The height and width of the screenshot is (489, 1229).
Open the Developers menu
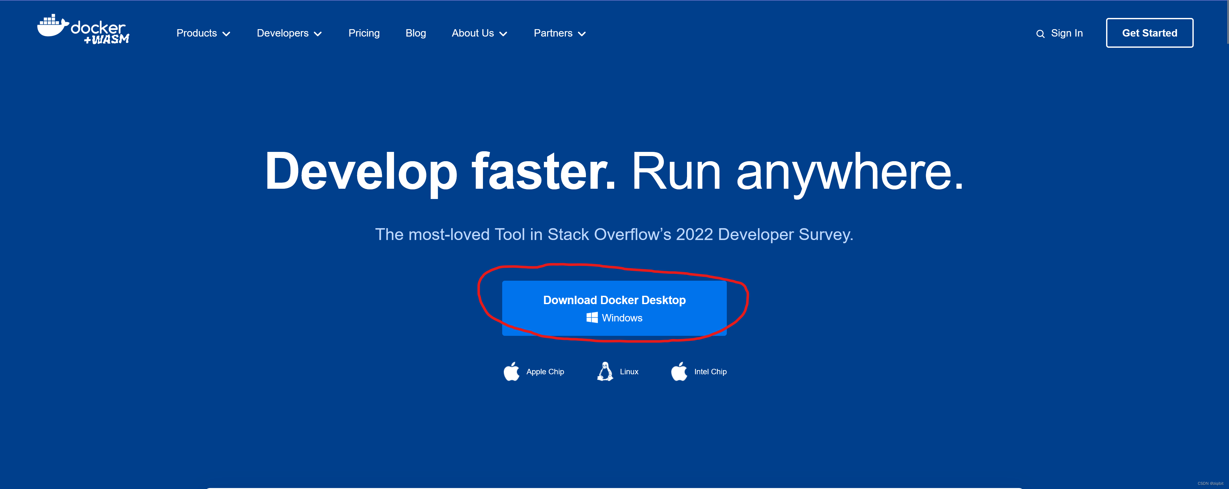tap(289, 33)
